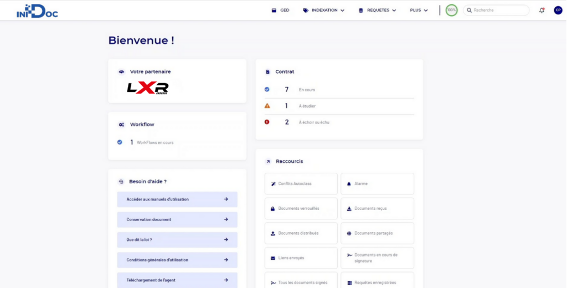Click the orange warning icon À étudier
This screenshot has height=288, width=567.
[267, 106]
